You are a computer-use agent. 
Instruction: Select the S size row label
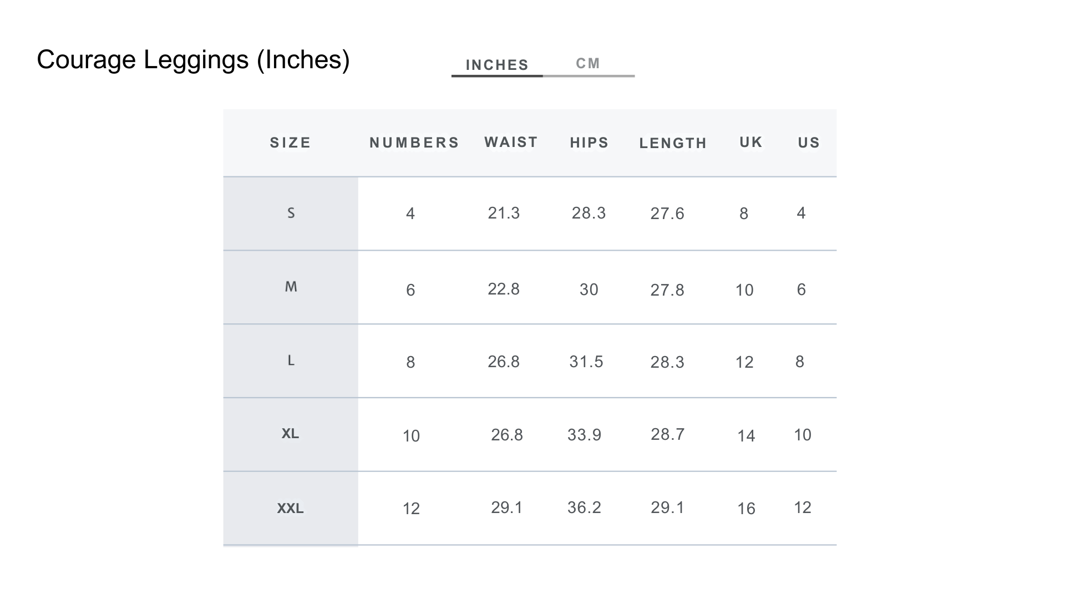[x=291, y=213]
